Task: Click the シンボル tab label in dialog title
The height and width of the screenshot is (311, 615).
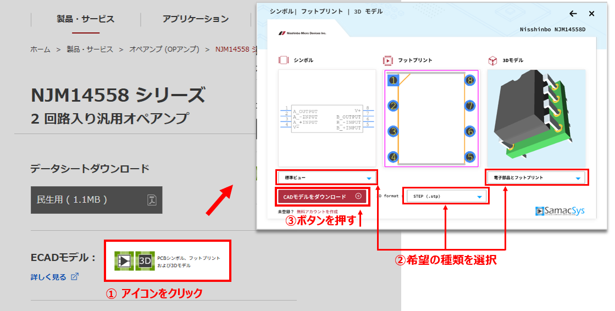Action: (281, 12)
